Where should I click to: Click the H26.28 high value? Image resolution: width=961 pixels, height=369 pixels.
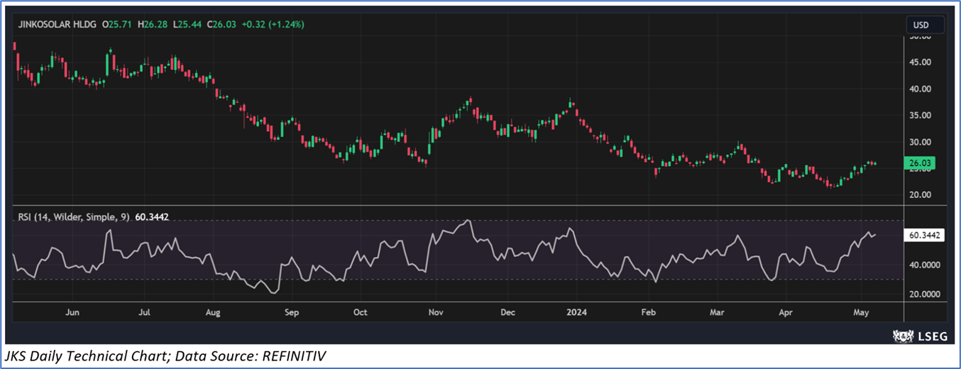(x=153, y=25)
